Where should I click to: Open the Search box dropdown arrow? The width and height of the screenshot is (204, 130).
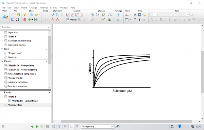[x=49, y=27]
